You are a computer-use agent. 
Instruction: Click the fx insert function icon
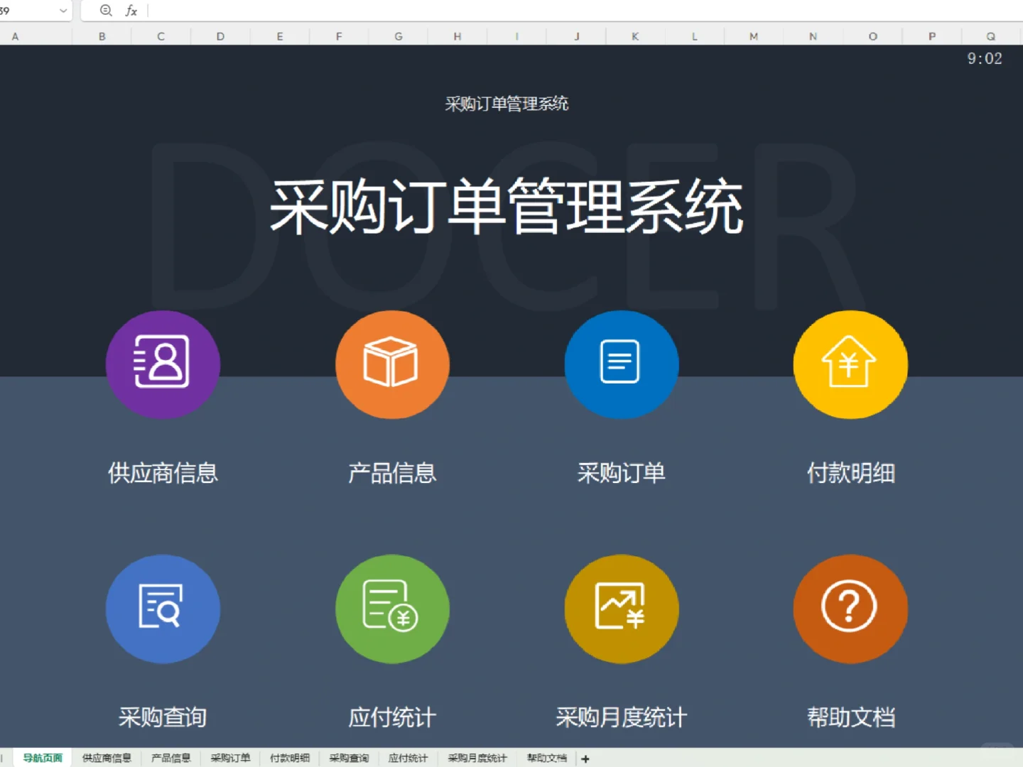130,11
